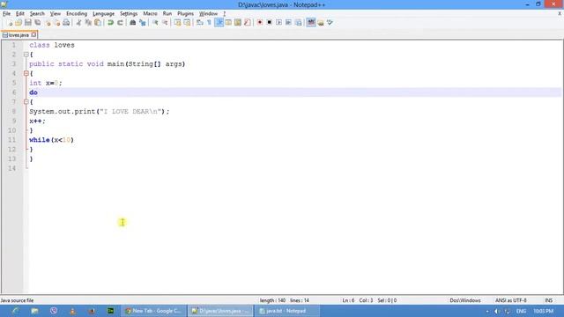Click the Close All toolbar icon
Viewport: 564px width, 317px height.
(x=56, y=23)
